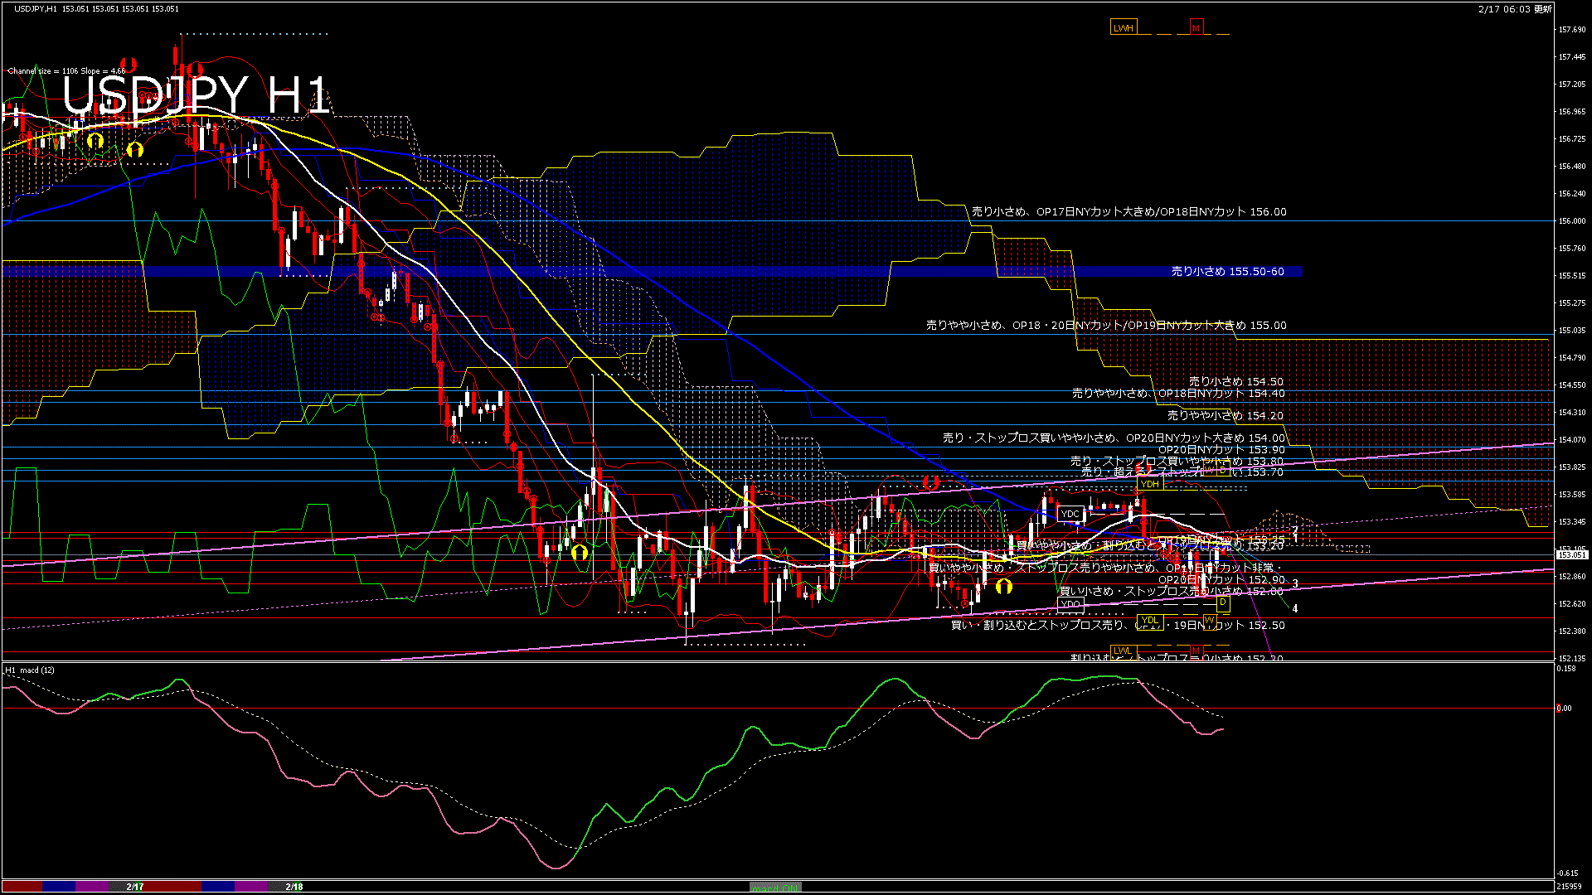The image size is (1592, 895).
Task: Click the orange W box beside YDL
Action: 1209,621
